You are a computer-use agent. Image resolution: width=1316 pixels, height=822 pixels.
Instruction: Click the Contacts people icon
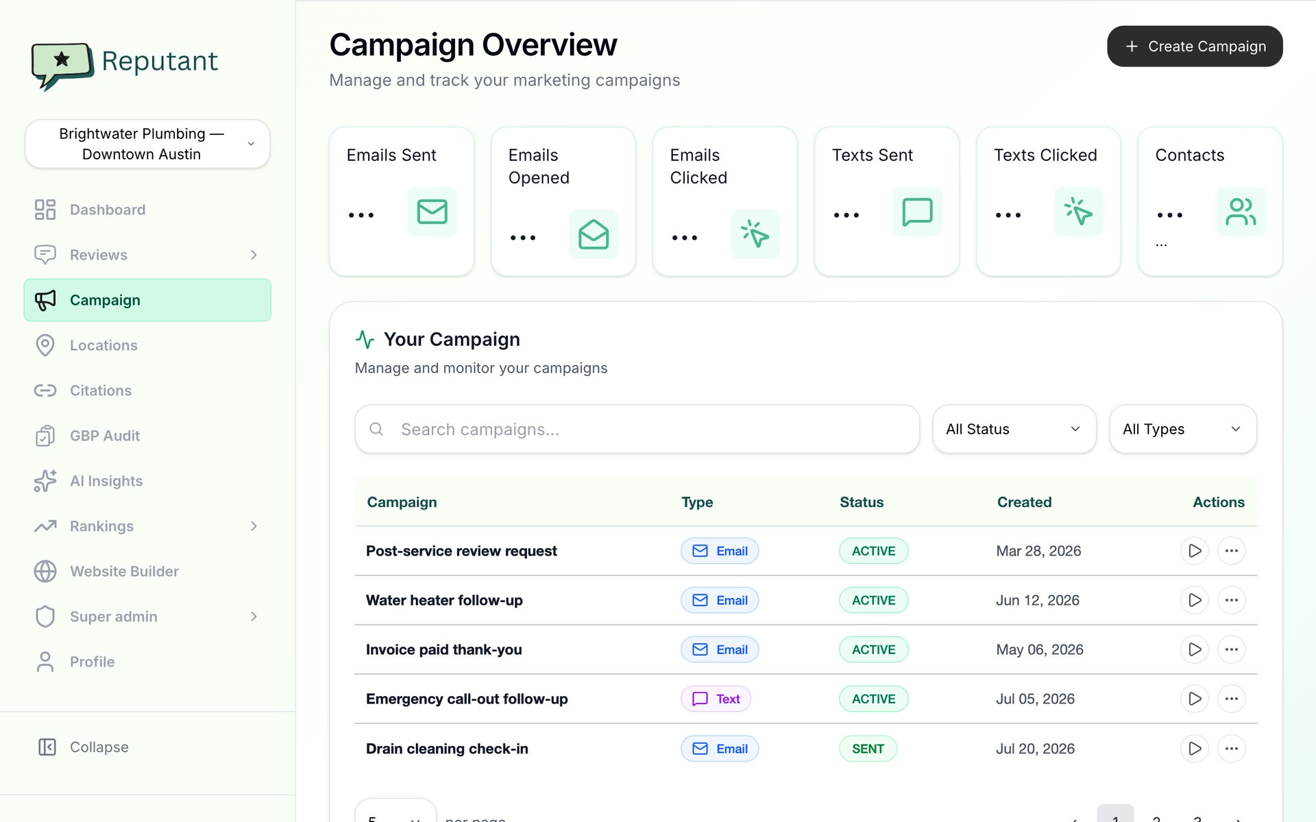[1241, 212]
